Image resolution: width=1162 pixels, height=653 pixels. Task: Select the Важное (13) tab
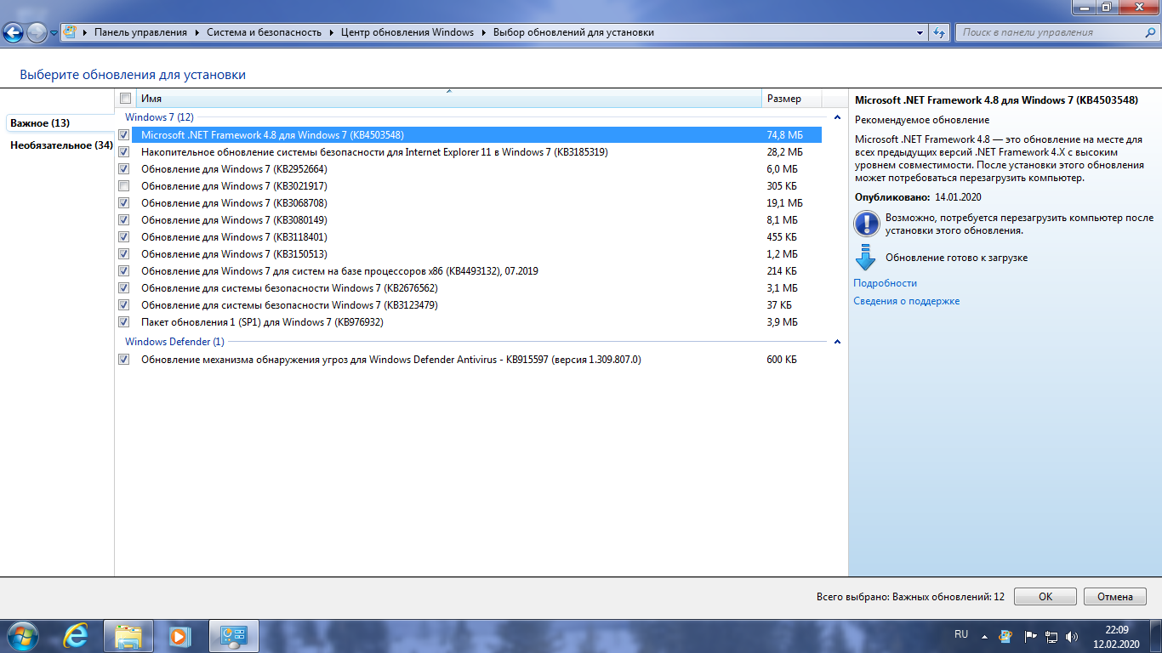(x=60, y=122)
